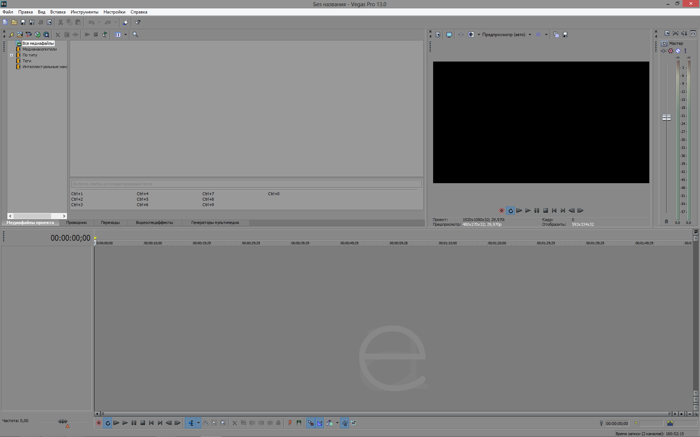Open the Правка menu
Viewport: 700px width, 437px height.
pos(26,12)
